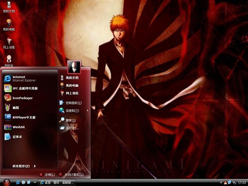Click the Start orb button
248x186 pixels.
7,183
